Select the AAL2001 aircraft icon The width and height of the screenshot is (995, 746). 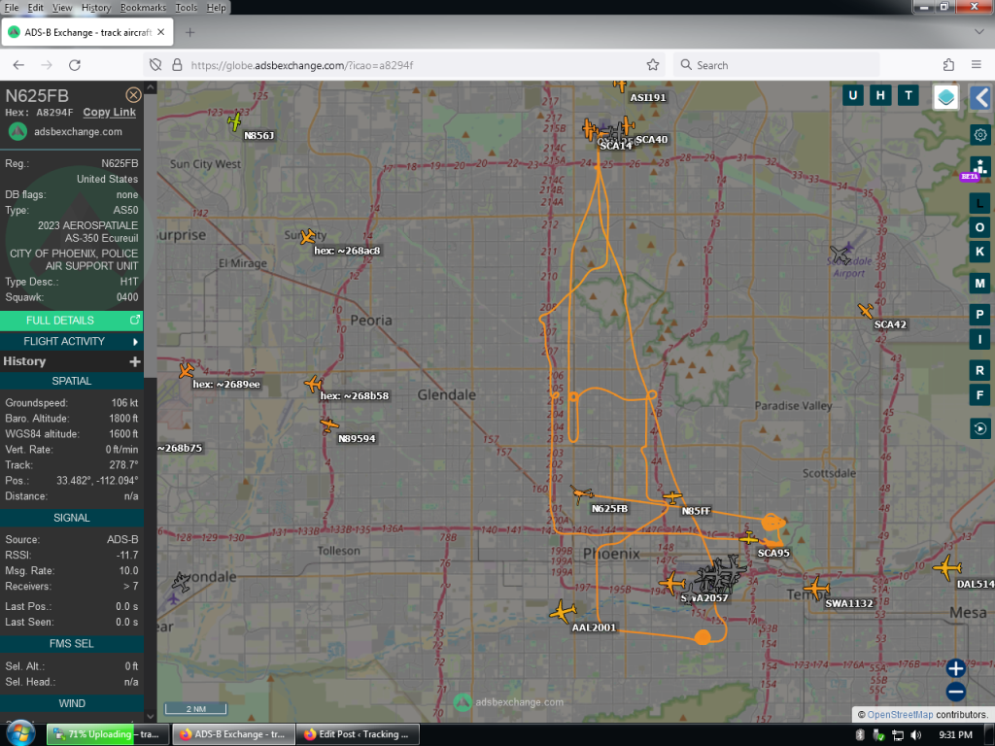(563, 612)
